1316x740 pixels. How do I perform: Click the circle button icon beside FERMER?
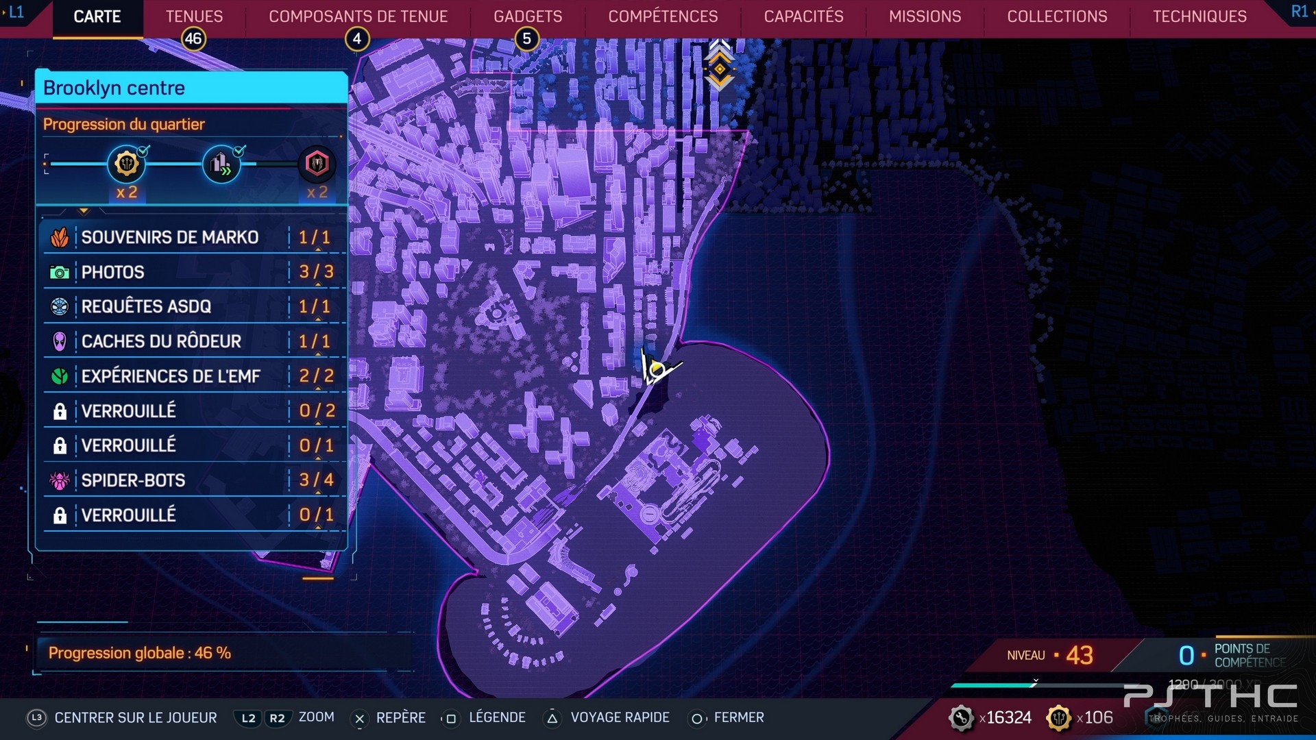click(x=696, y=719)
